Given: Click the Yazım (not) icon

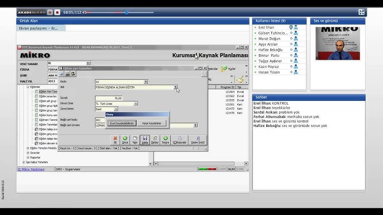Looking at the screenshot, I should pyautogui.click(x=198, y=140).
